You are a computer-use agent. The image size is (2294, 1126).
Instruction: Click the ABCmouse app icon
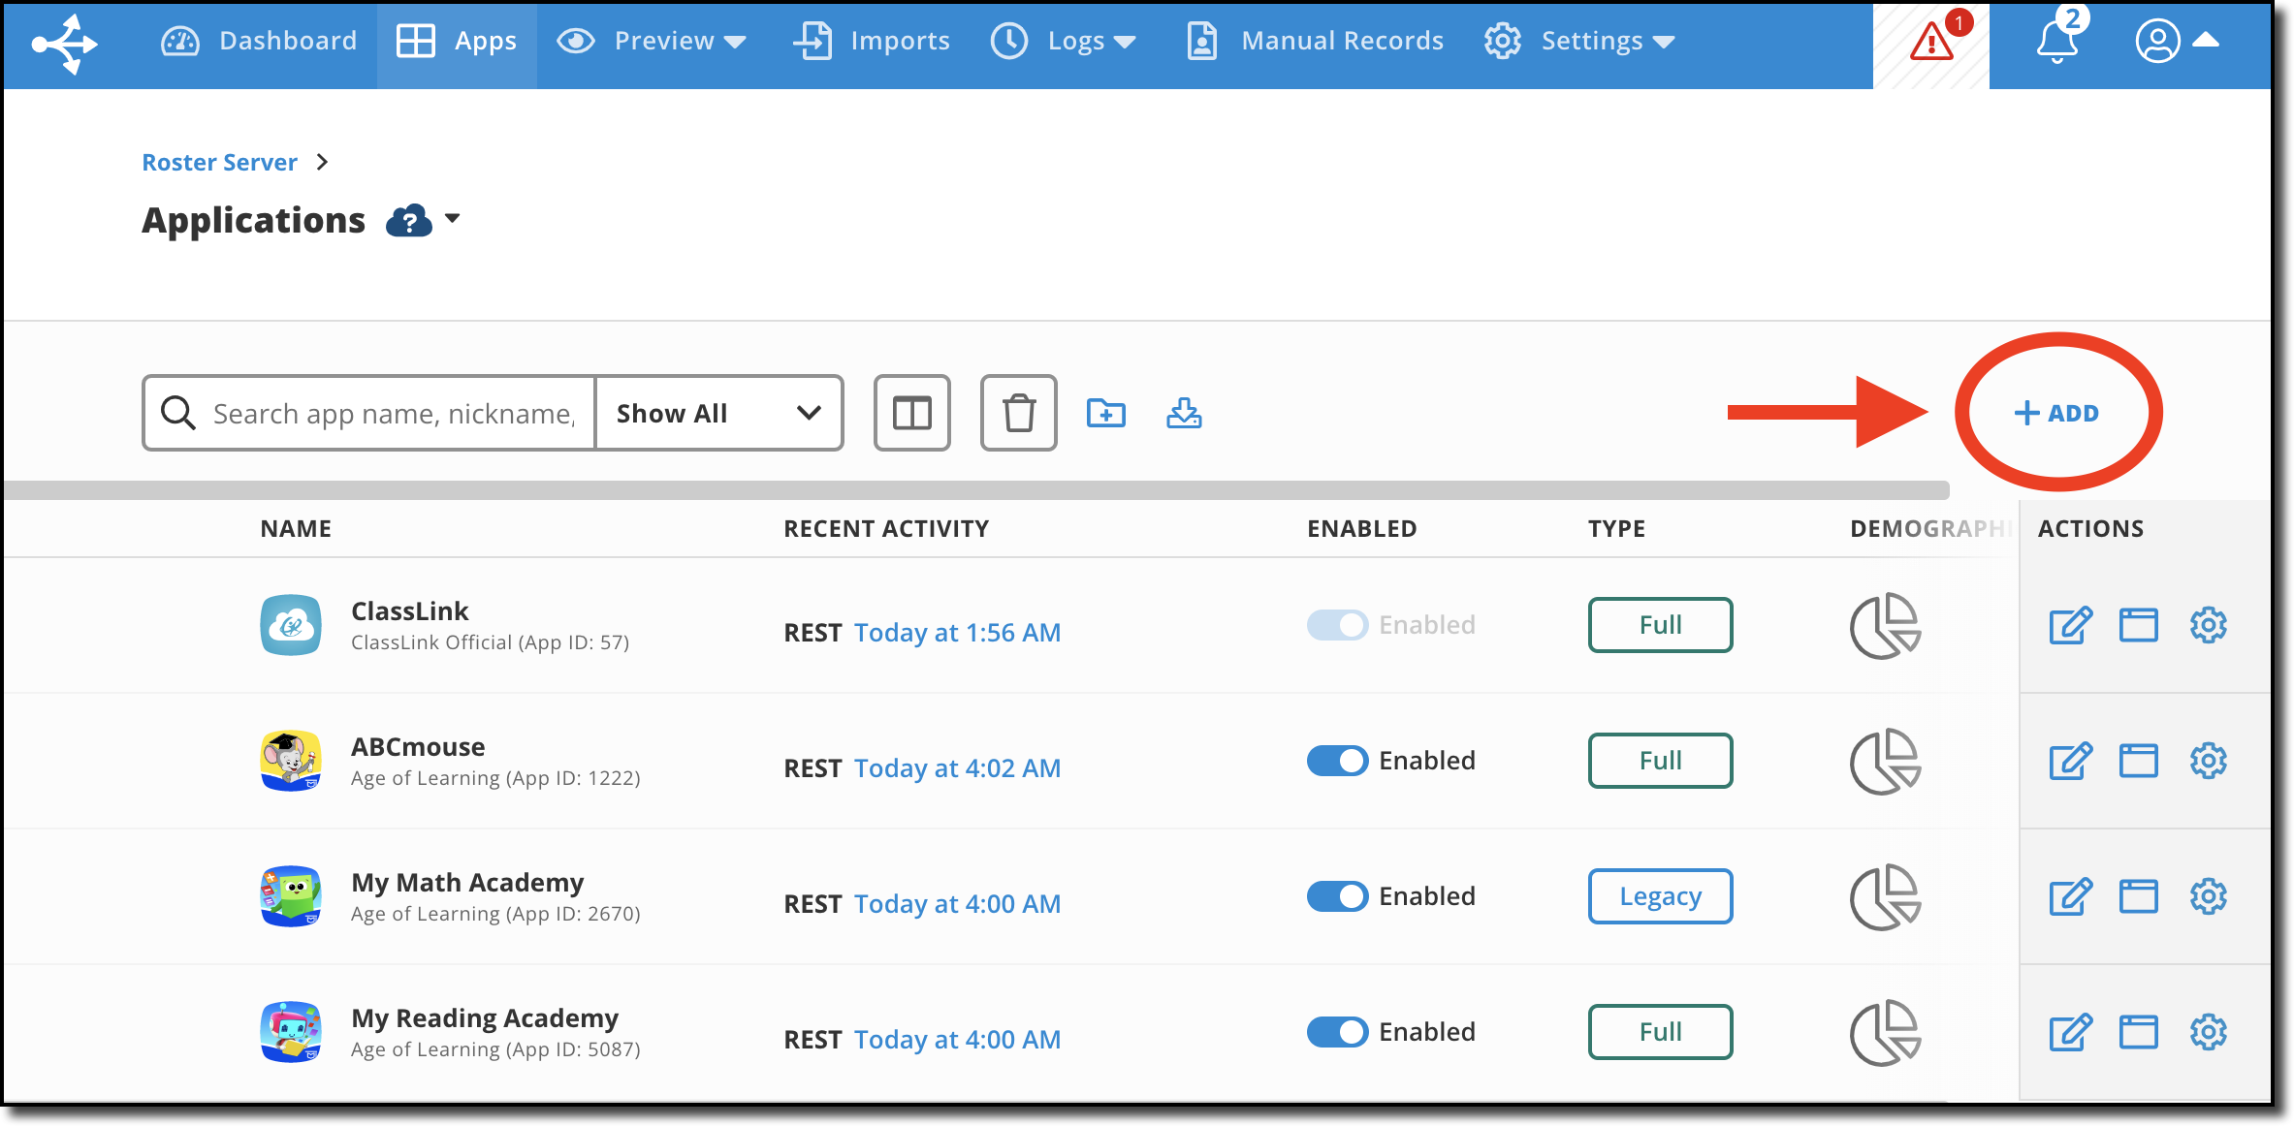pyautogui.click(x=291, y=761)
